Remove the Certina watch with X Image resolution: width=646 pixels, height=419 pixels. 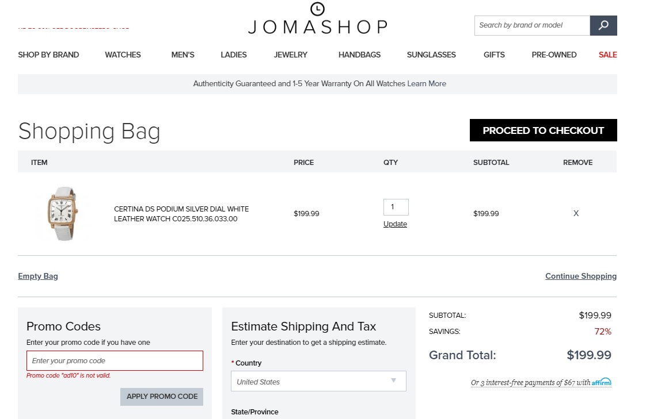click(x=576, y=213)
